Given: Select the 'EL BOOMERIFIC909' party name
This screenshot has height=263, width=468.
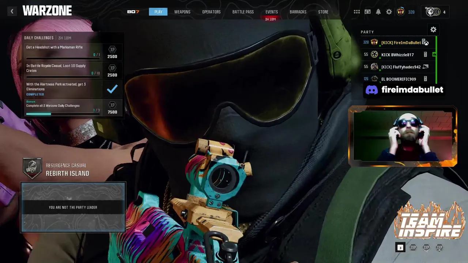Looking at the screenshot, I should tap(399, 79).
